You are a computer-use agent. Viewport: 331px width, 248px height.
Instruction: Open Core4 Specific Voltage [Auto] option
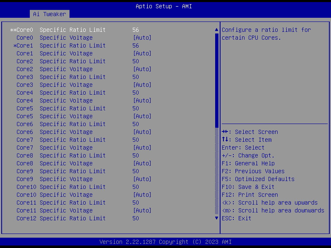click(142, 100)
